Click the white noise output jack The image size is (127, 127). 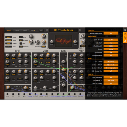pos(7,94)
